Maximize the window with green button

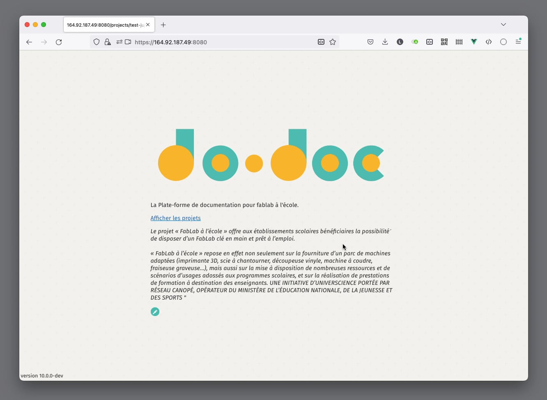click(44, 25)
